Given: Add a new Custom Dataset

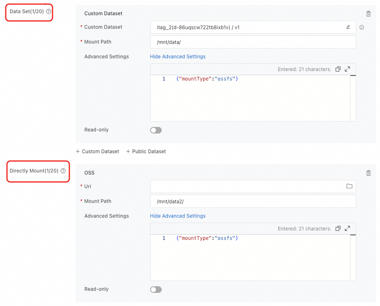Looking at the screenshot, I should pyautogui.click(x=98, y=152).
